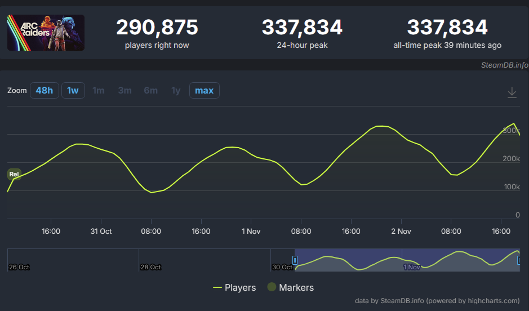Click the right navigator range handle
Viewport: 529px width, 311px height.
(519, 260)
